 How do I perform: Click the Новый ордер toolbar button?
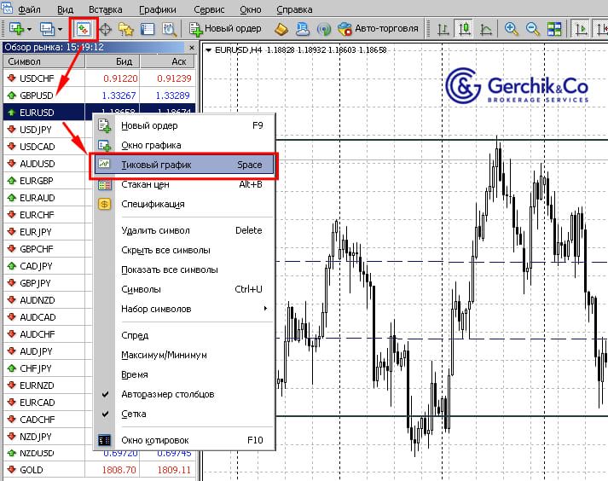(x=226, y=29)
